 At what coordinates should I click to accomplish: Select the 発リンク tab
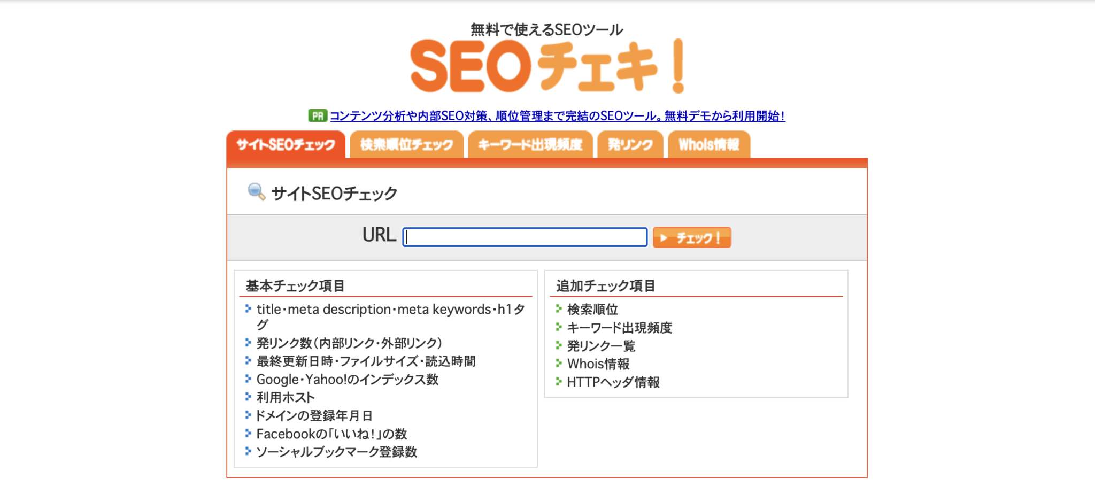click(x=630, y=143)
